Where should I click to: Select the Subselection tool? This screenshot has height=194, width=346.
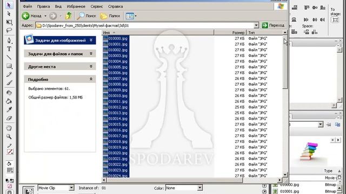click(9, 13)
